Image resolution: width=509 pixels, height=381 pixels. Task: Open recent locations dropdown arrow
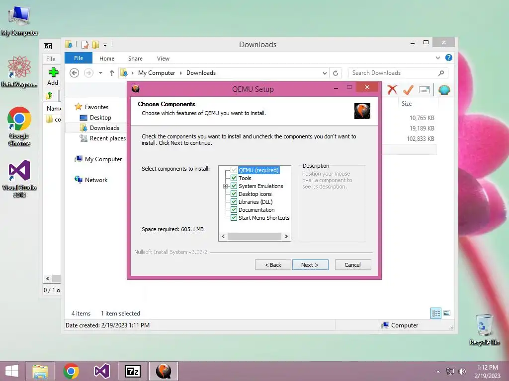100,73
